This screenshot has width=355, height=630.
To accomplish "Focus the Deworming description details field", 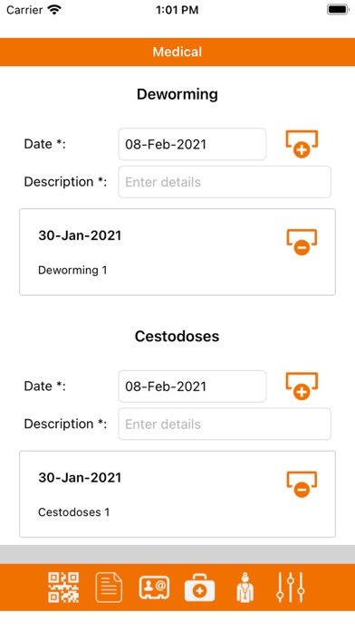I will tap(225, 182).
